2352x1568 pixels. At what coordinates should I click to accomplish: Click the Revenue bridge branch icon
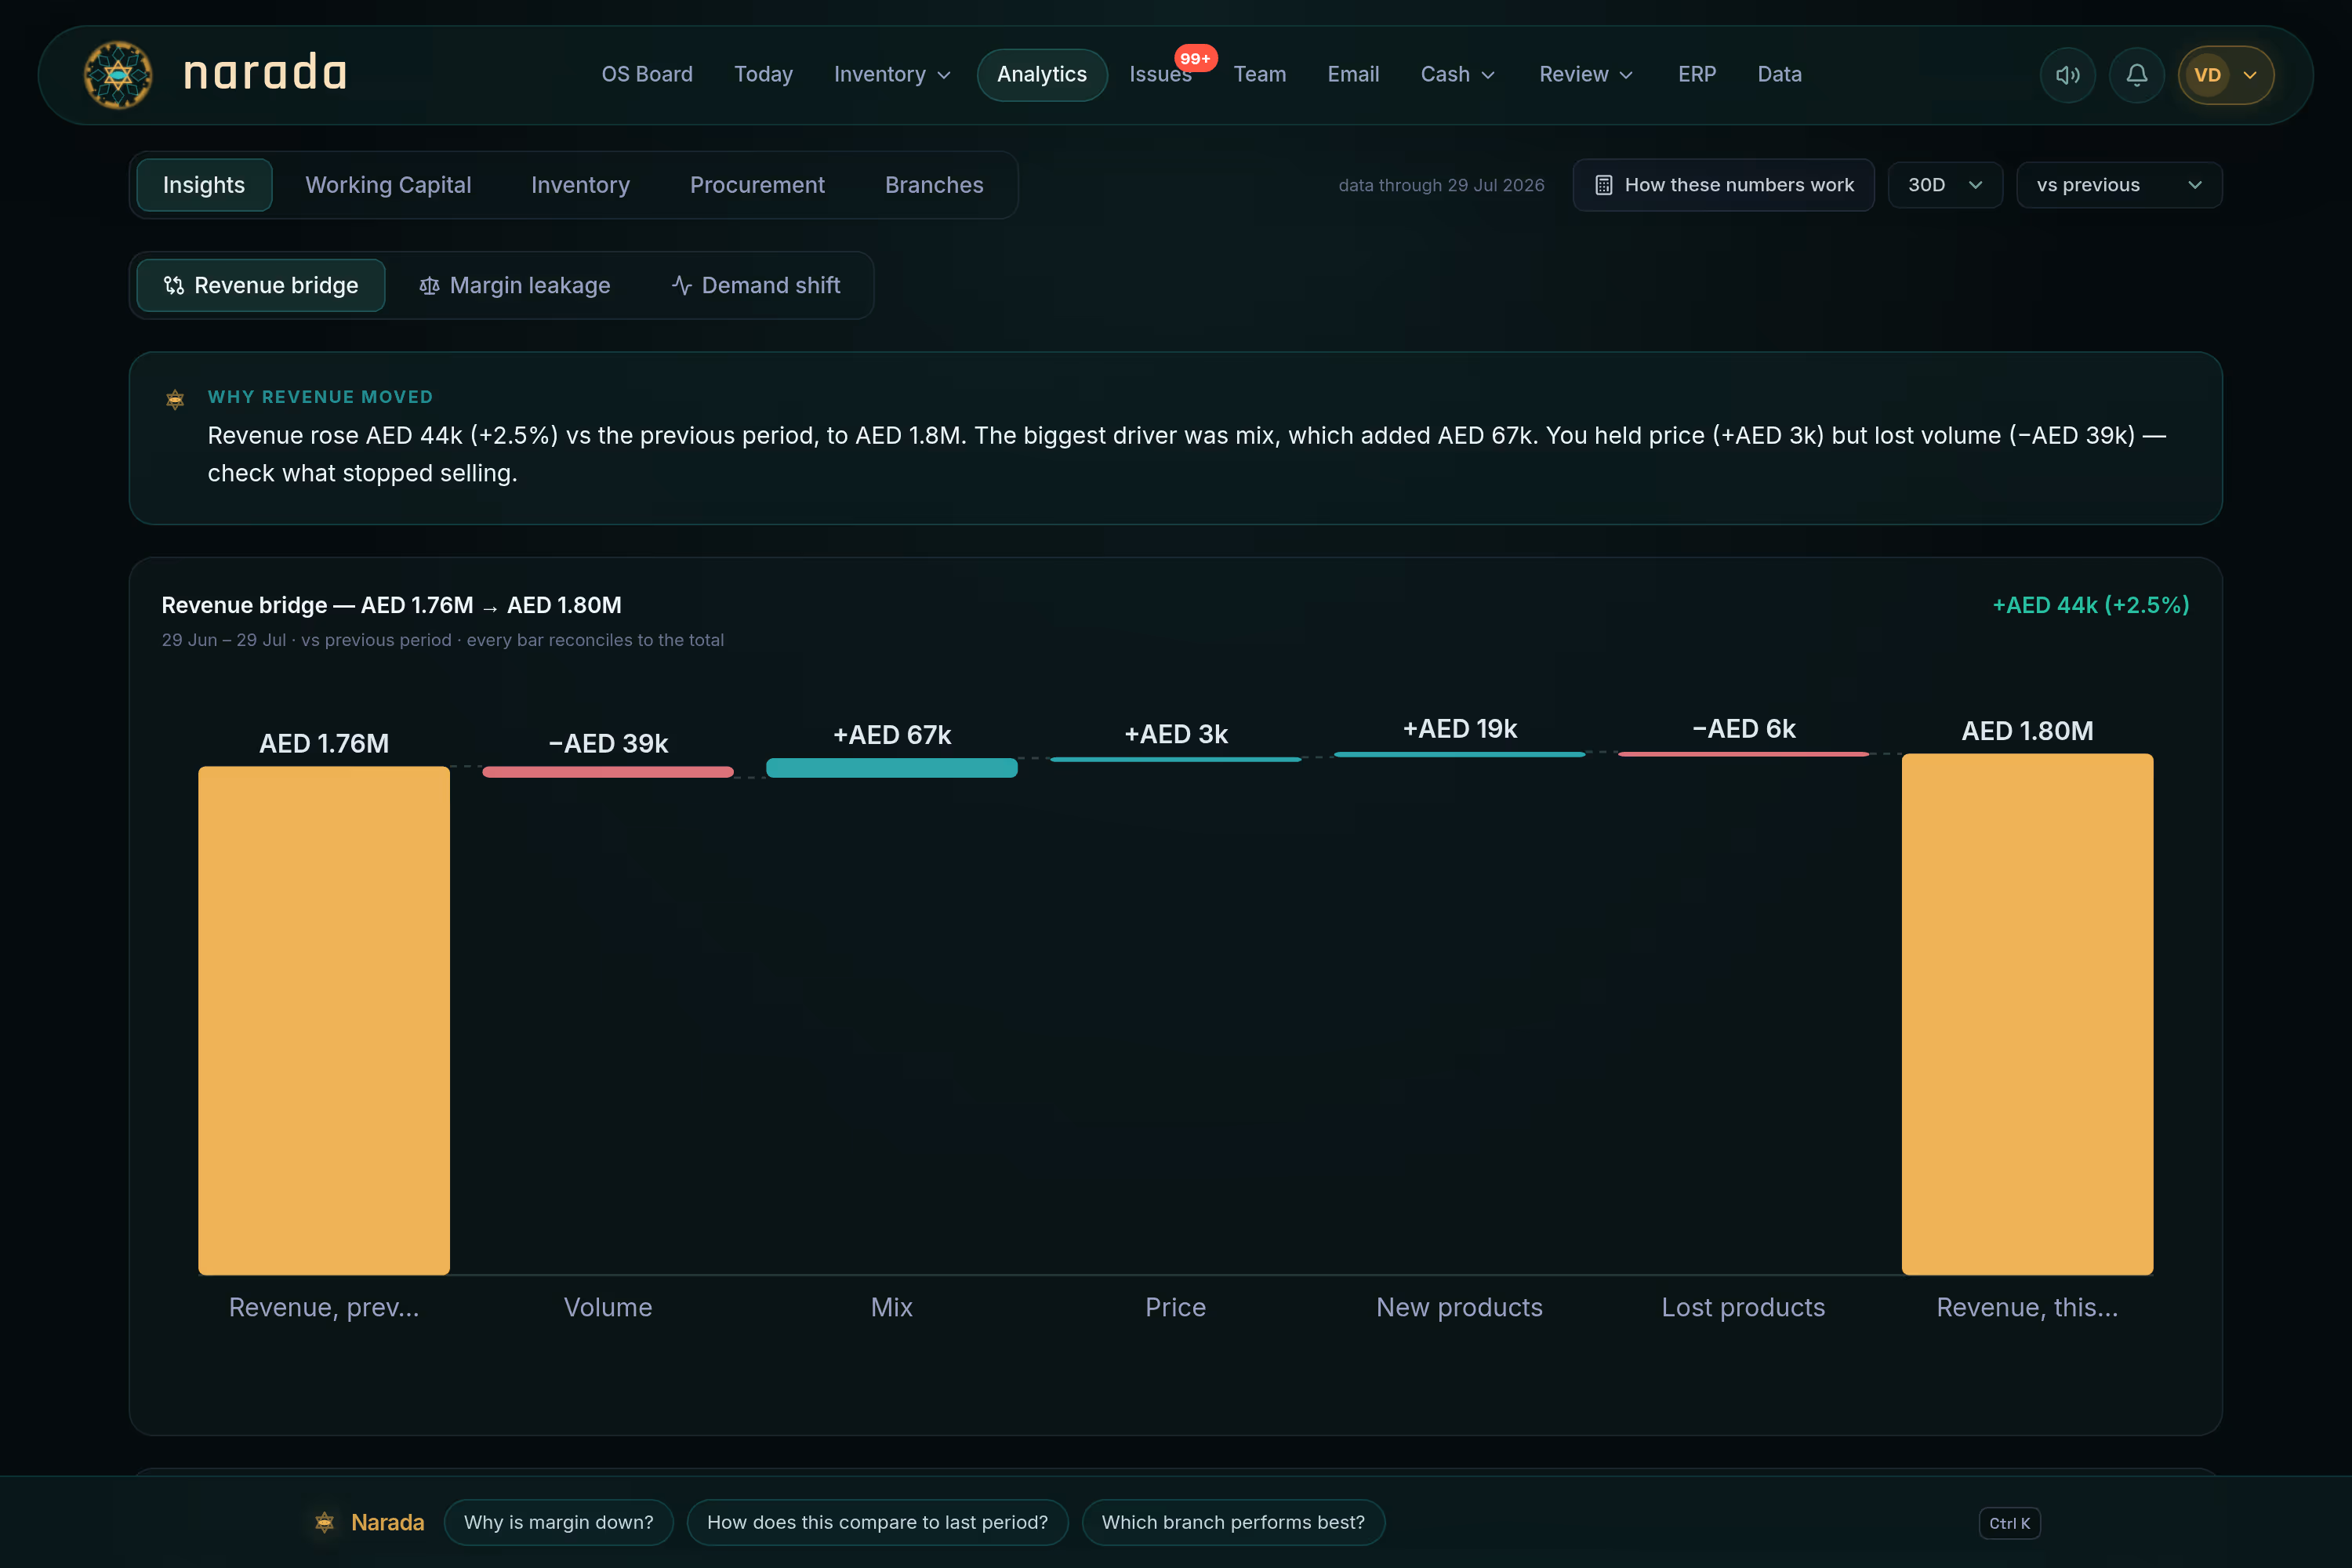(174, 286)
